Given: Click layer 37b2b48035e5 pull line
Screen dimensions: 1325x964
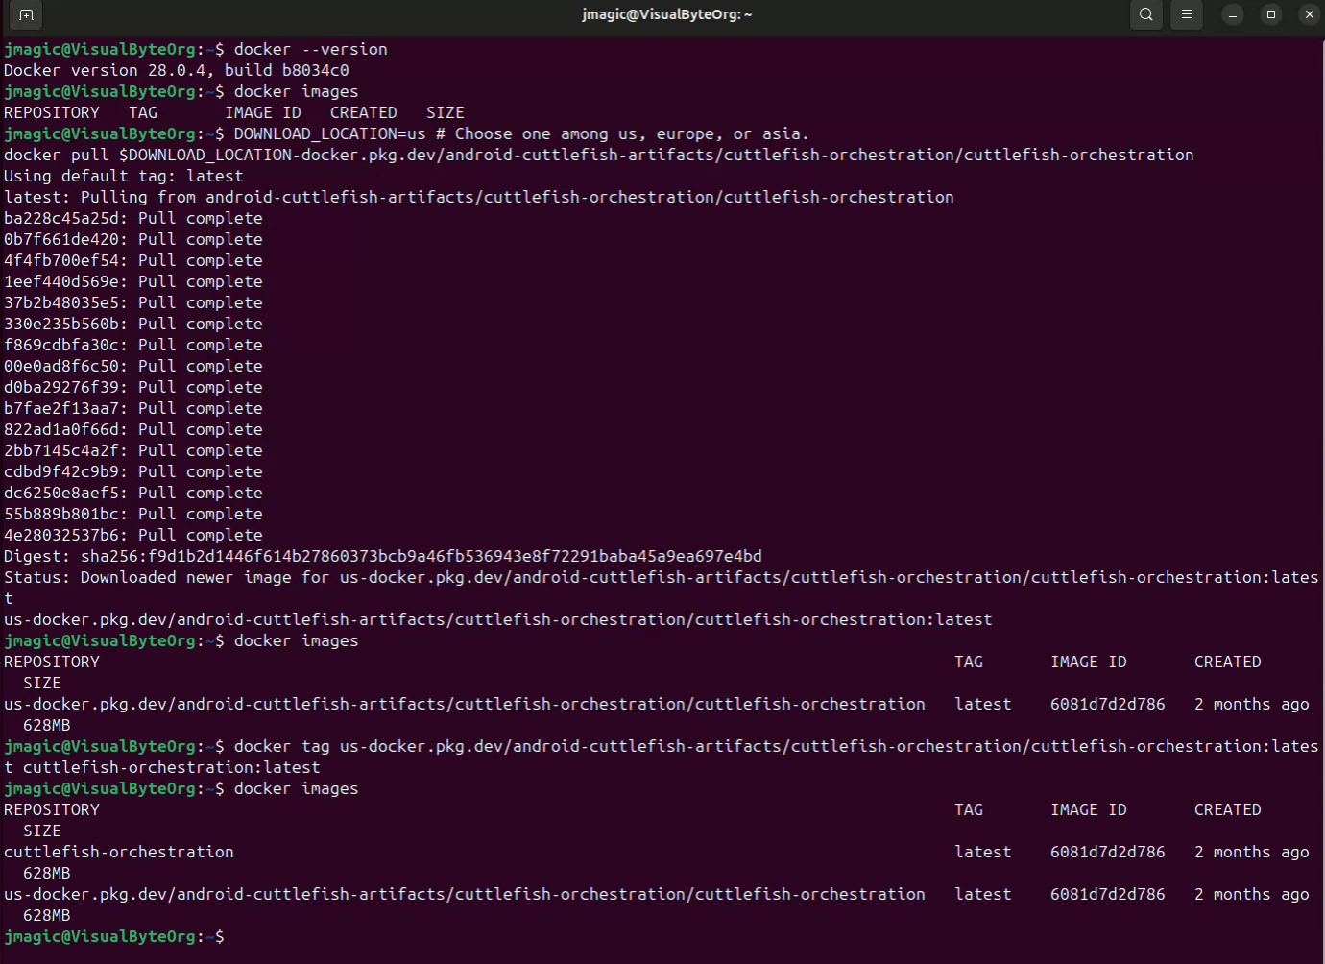Looking at the screenshot, I should click(133, 302).
